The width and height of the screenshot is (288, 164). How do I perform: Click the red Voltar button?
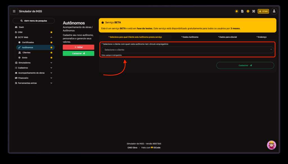78,47
